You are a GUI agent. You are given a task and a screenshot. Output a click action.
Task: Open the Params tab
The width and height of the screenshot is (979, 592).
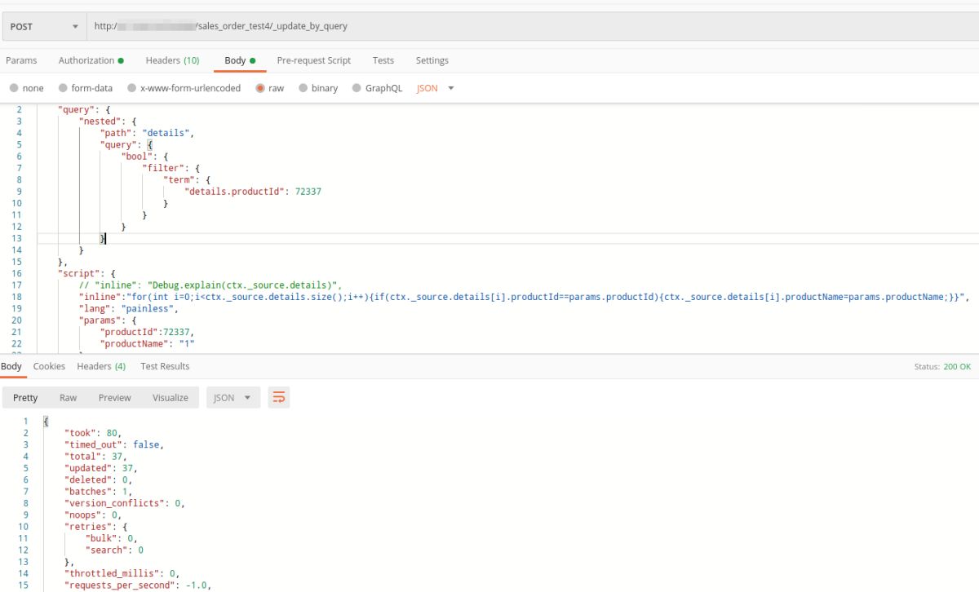pos(21,60)
